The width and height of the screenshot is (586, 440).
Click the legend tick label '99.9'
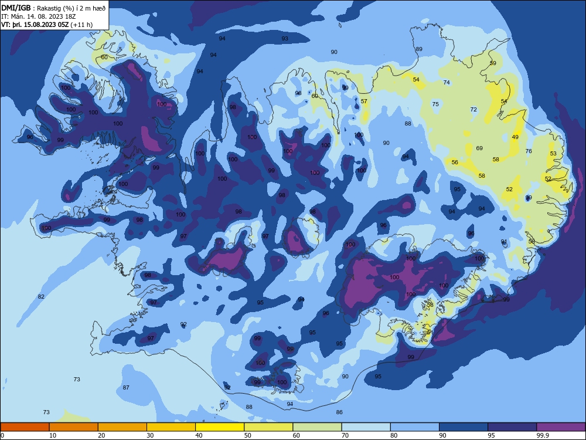543,435
